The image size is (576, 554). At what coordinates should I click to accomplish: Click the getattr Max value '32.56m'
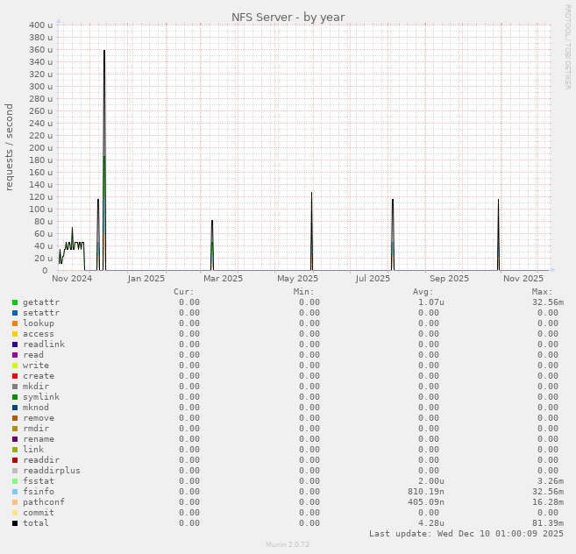point(548,302)
